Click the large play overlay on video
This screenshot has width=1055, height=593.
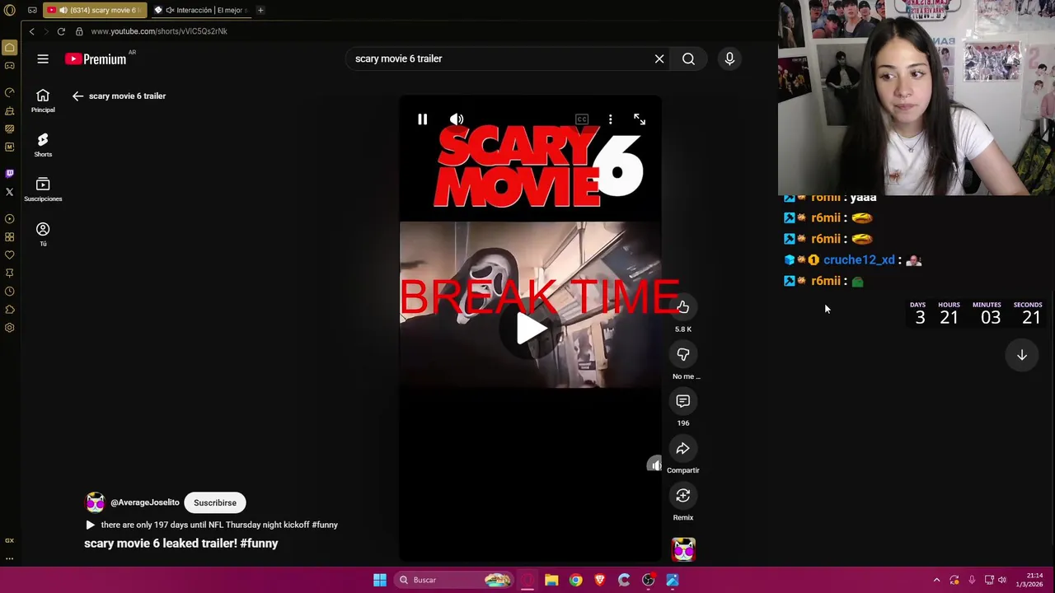(x=531, y=328)
